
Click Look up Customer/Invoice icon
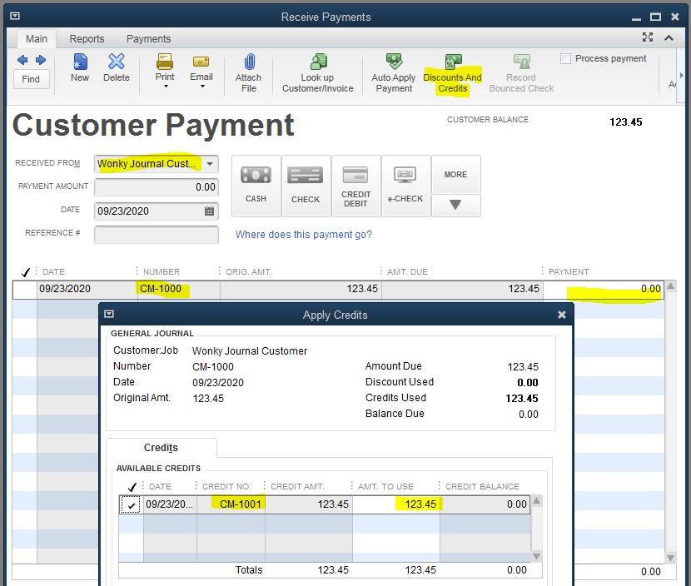point(317,72)
